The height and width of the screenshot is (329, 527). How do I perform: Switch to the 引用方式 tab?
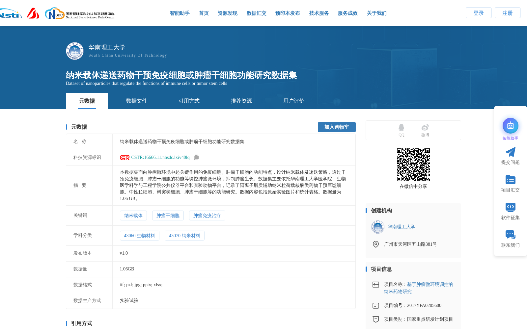pos(189,101)
